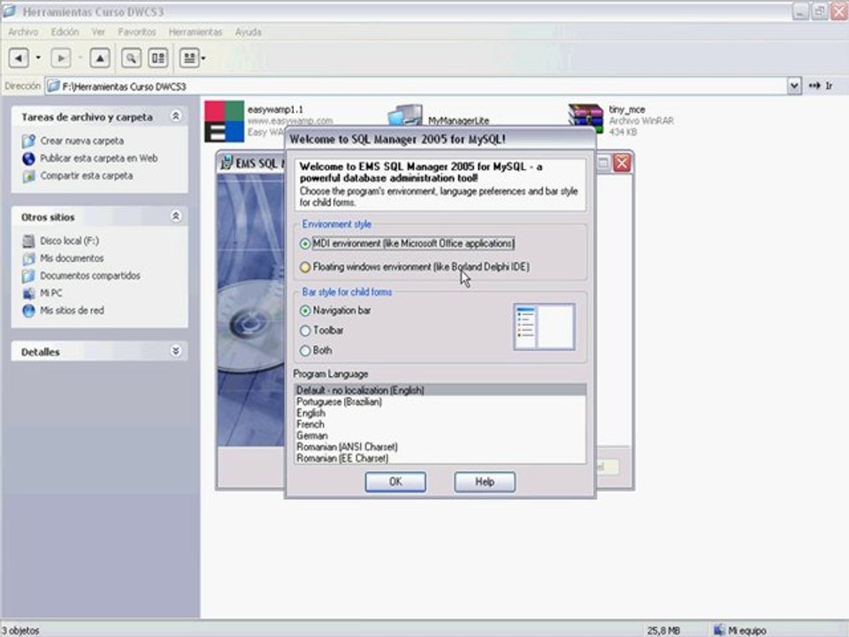Open the Views toolbar button
This screenshot has width=849, height=637.
[189, 58]
